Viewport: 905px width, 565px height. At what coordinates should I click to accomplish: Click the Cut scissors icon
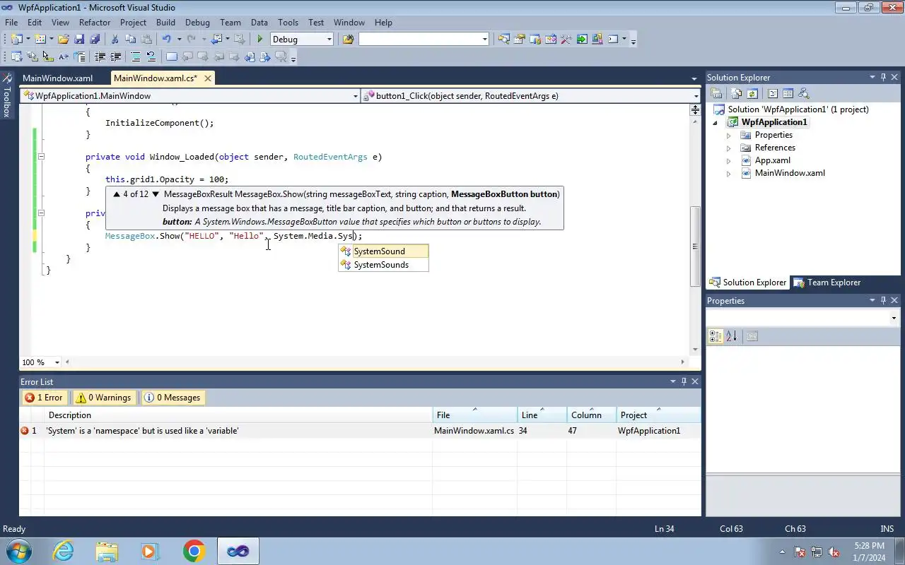click(x=115, y=40)
